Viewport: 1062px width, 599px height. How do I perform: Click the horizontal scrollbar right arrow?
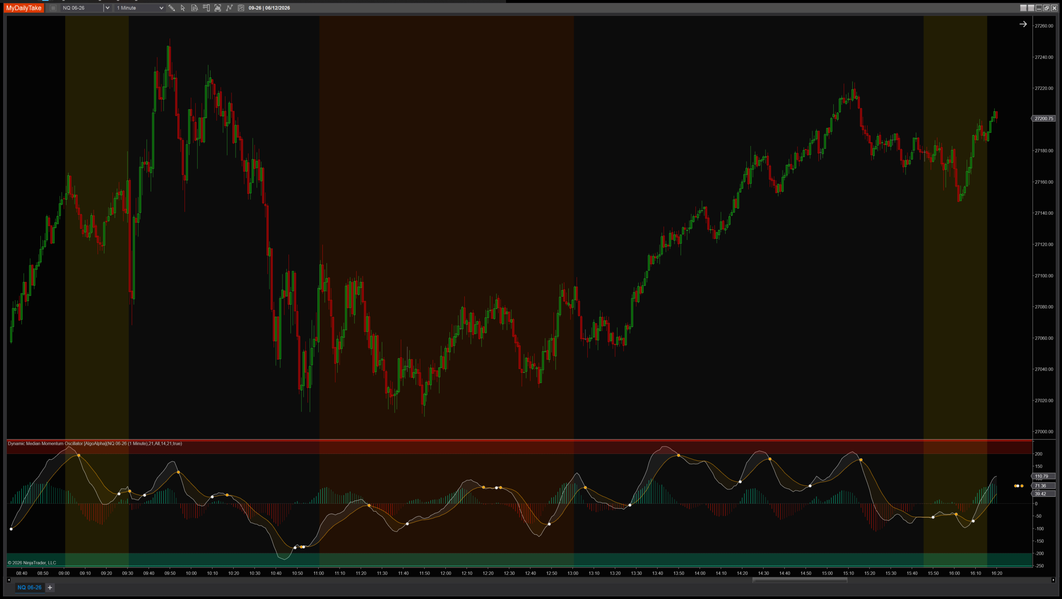click(x=1053, y=580)
